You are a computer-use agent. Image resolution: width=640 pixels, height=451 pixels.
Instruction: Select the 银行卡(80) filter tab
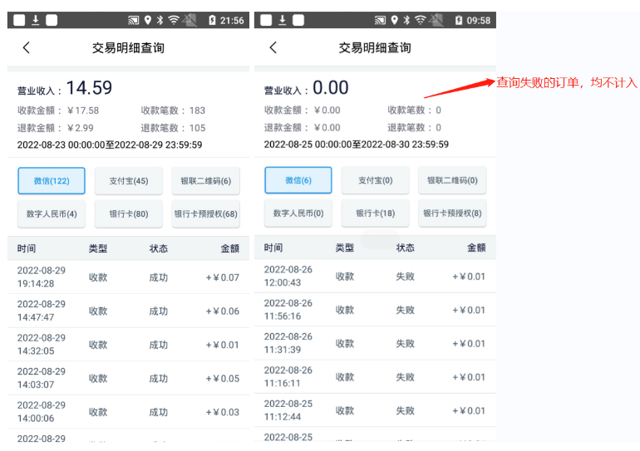(x=129, y=213)
